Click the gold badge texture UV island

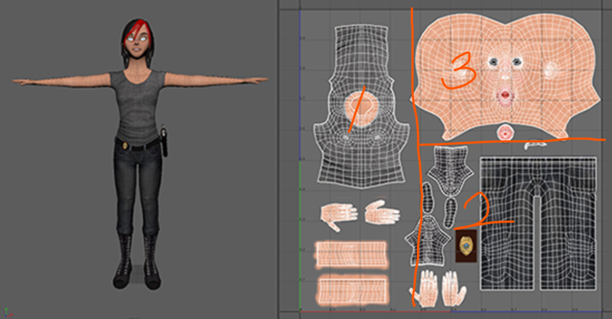[466, 246]
